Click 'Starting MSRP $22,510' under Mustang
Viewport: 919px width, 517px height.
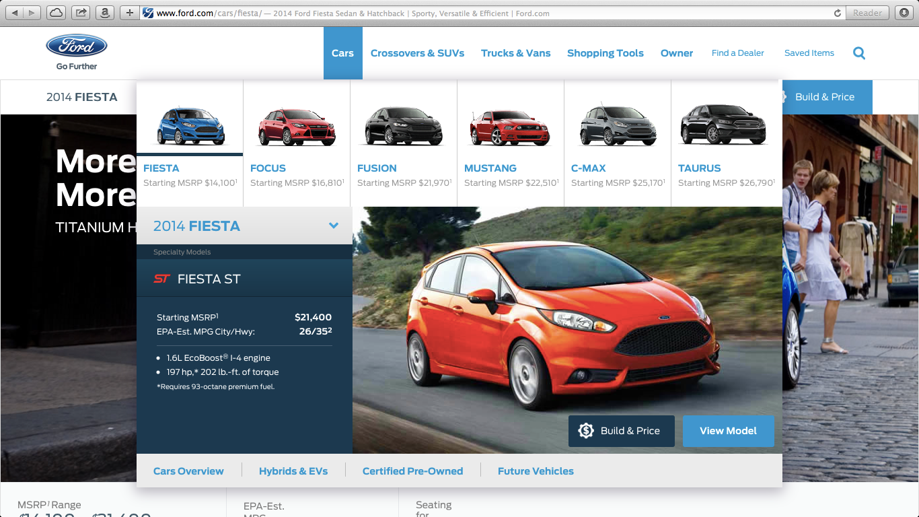coord(511,183)
